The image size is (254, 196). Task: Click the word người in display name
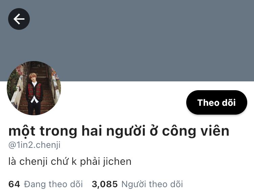(126, 131)
